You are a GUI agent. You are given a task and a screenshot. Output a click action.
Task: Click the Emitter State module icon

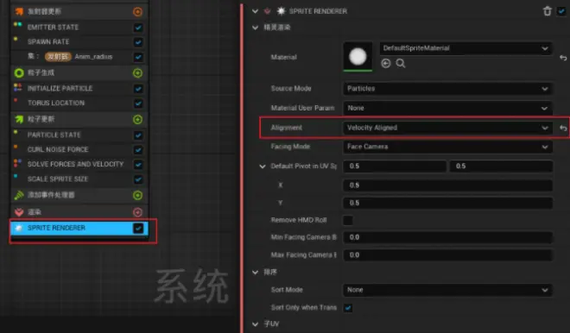coord(17,25)
